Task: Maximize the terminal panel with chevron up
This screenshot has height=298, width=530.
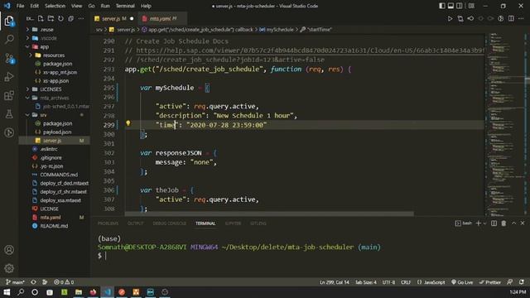Action: tap(513, 223)
